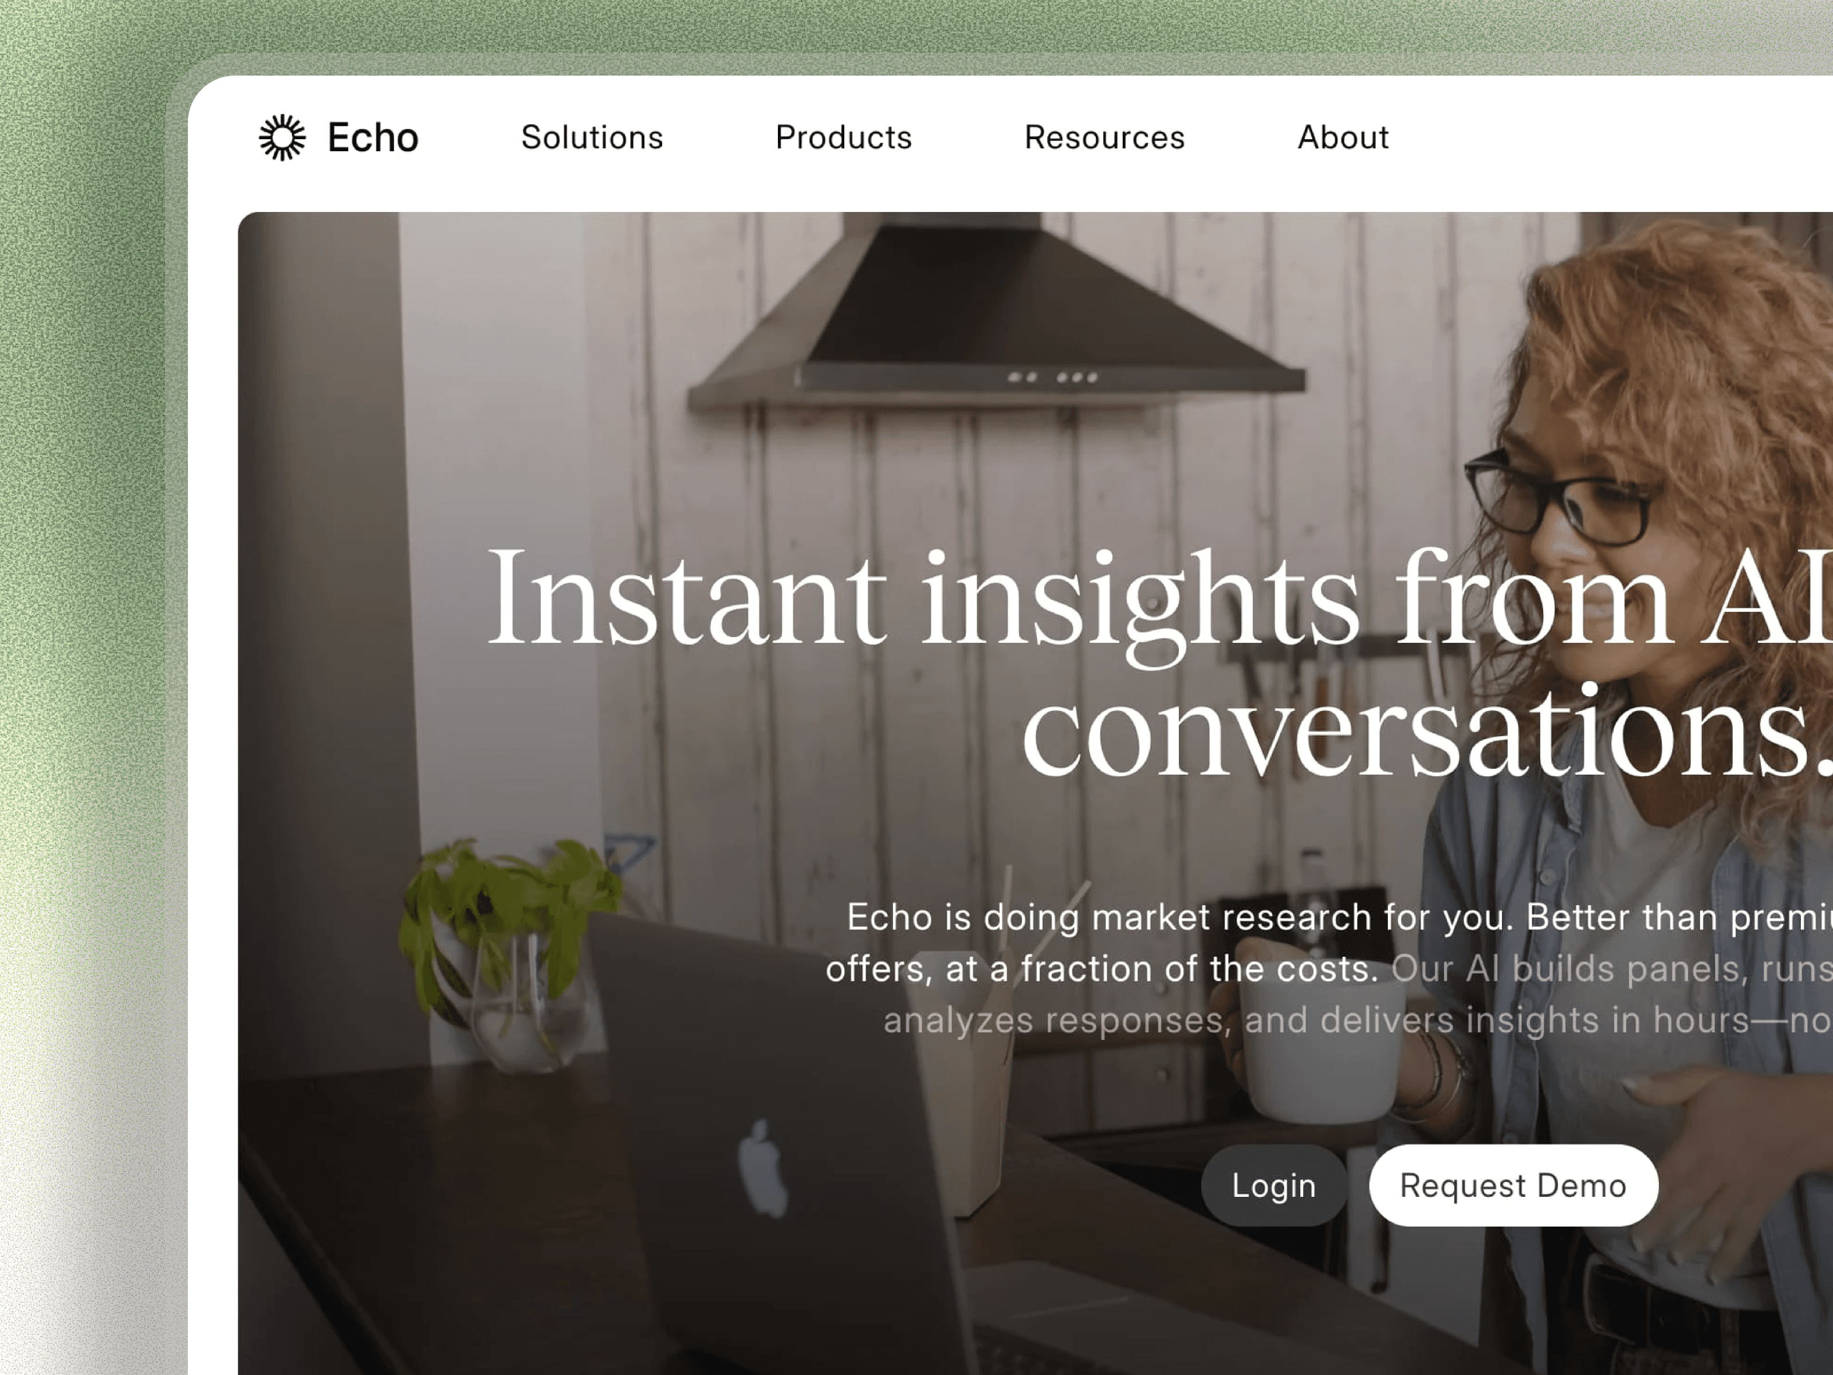The height and width of the screenshot is (1375, 1833).
Task: Click the 'Instant insights from AI' headline
Action: pyautogui.click(x=1158, y=598)
